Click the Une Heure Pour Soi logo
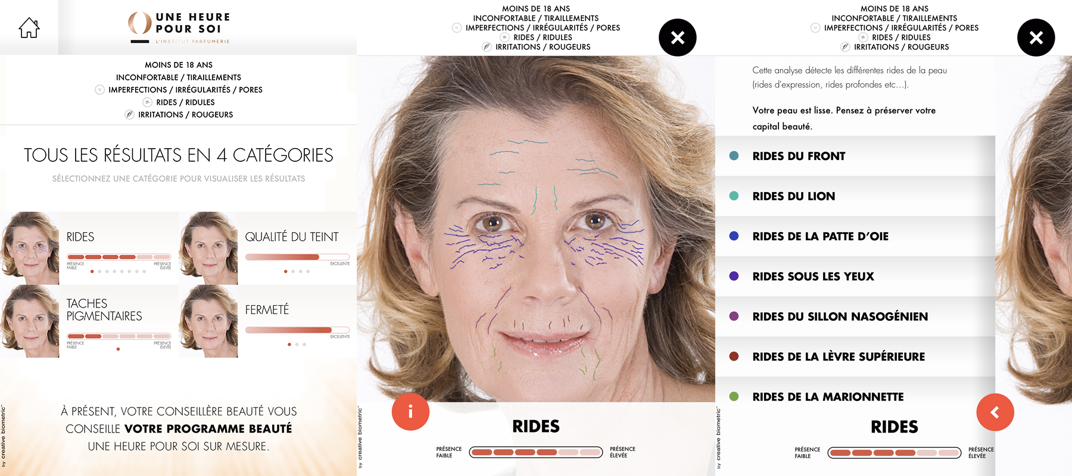Image resolution: width=1072 pixels, height=476 pixels. tap(179, 28)
